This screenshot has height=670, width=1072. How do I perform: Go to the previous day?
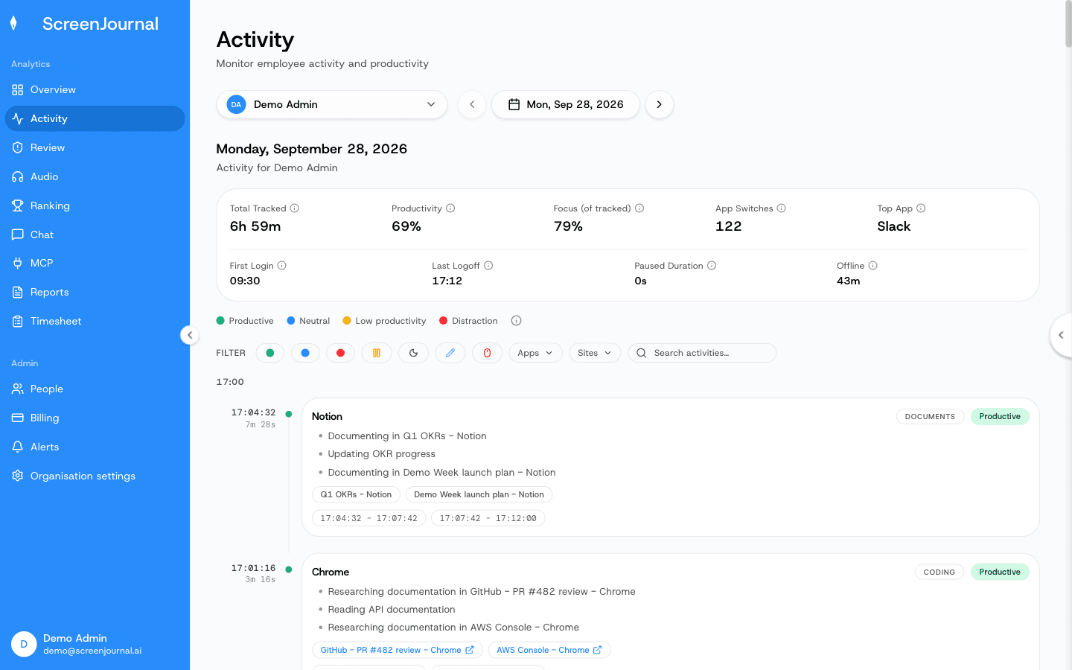(x=472, y=104)
